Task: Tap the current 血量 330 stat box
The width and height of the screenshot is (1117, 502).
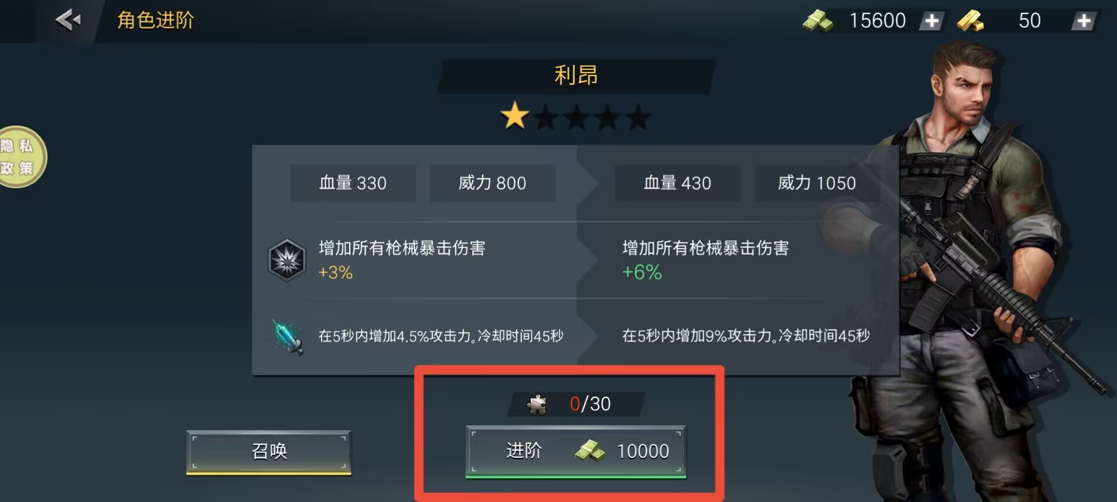Action: [x=353, y=183]
